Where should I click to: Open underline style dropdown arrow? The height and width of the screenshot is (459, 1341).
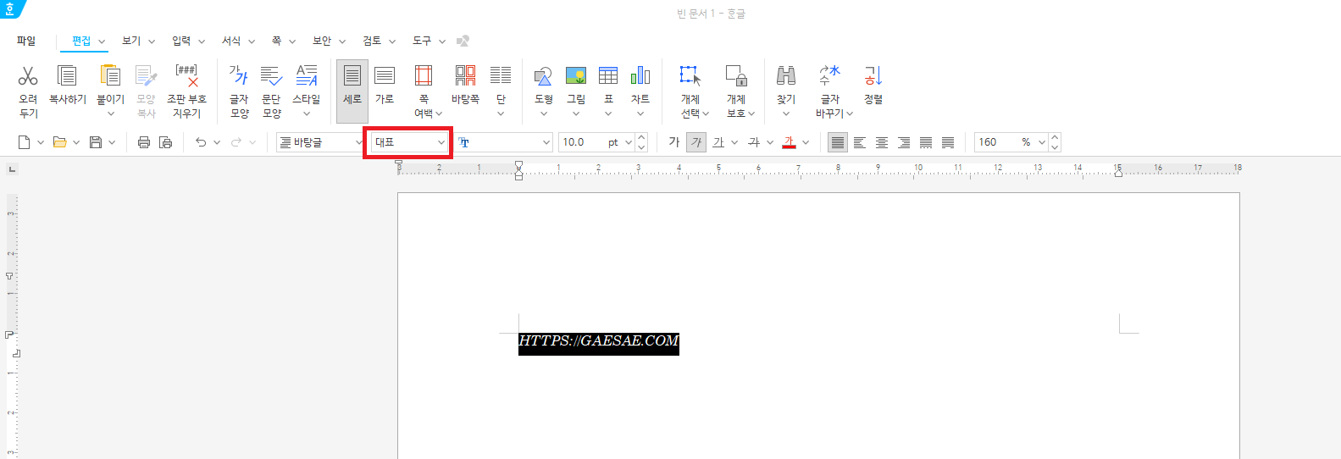pos(734,142)
